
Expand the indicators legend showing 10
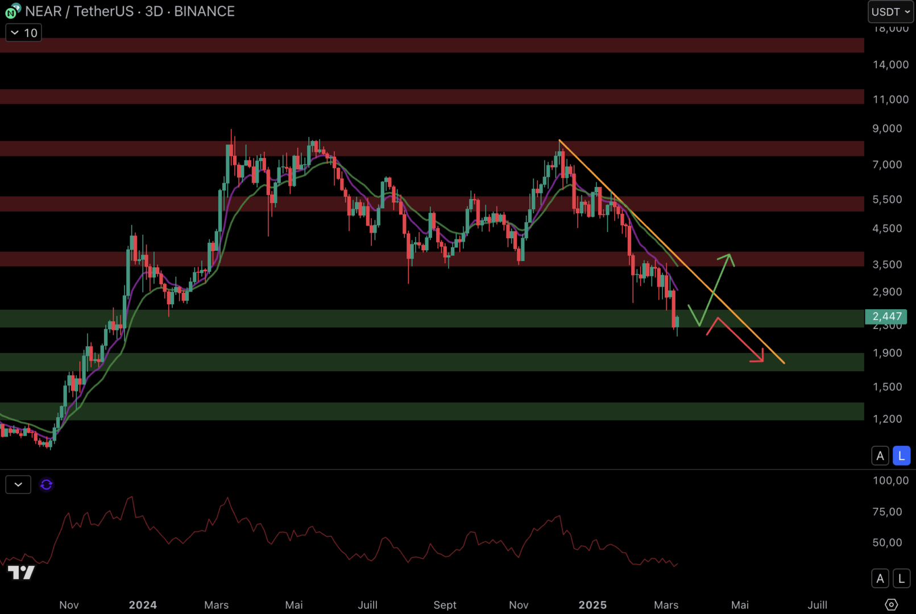pyautogui.click(x=24, y=33)
